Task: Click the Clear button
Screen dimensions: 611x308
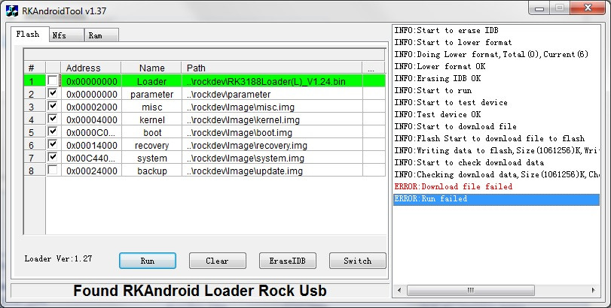Action: coord(218,261)
